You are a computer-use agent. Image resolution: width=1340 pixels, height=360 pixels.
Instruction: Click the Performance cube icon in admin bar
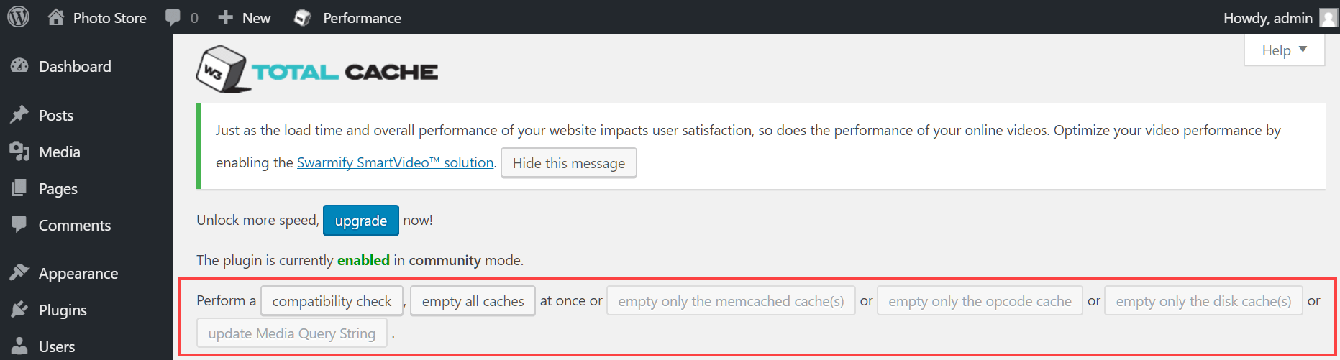coord(303,17)
